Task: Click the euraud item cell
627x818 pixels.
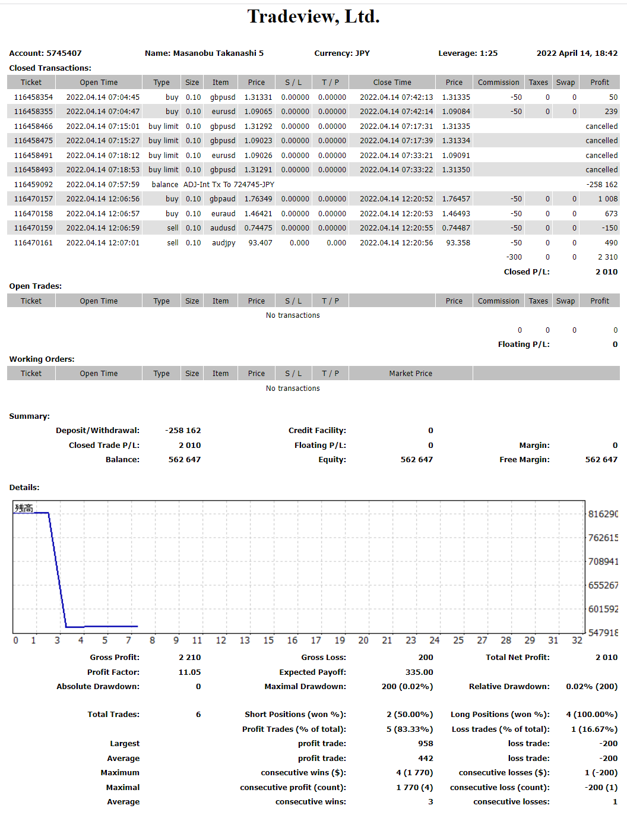Action: tap(223, 214)
